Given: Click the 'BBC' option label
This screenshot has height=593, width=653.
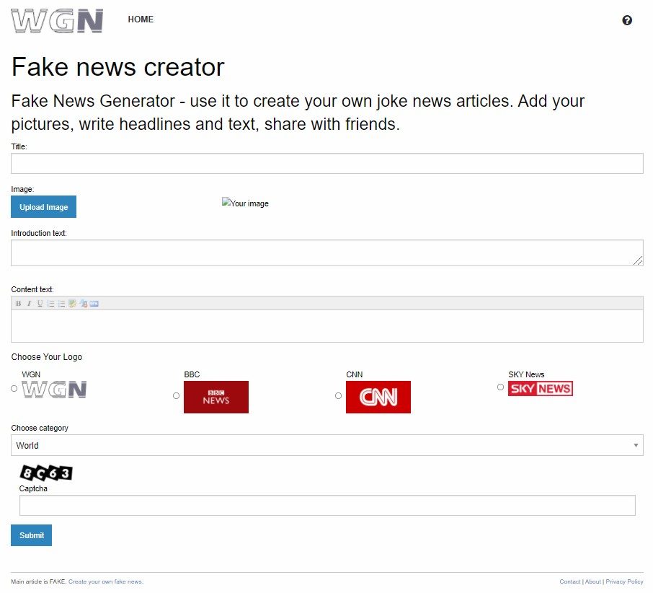Looking at the screenshot, I should coord(192,374).
